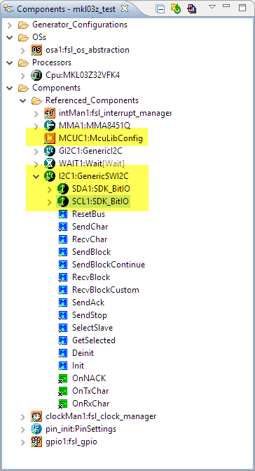
Task: Click the OnTxChar event icon
Action: pyautogui.click(x=62, y=391)
